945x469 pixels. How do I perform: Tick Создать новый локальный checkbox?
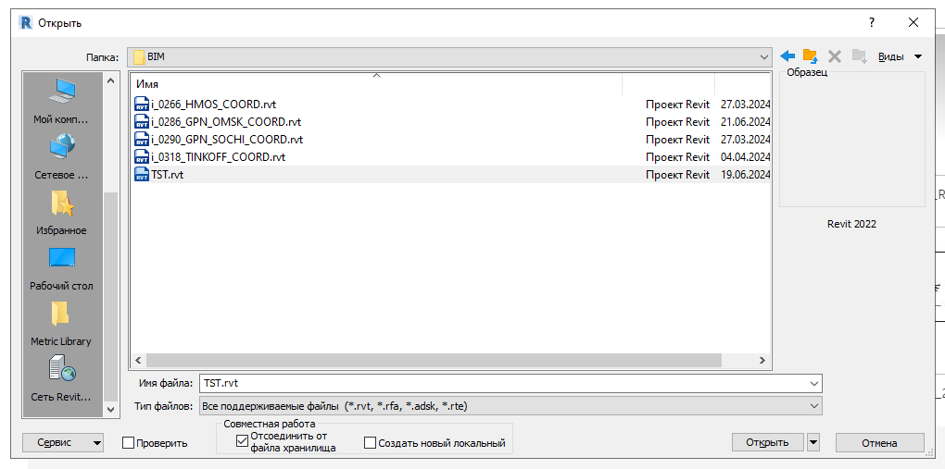371,443
